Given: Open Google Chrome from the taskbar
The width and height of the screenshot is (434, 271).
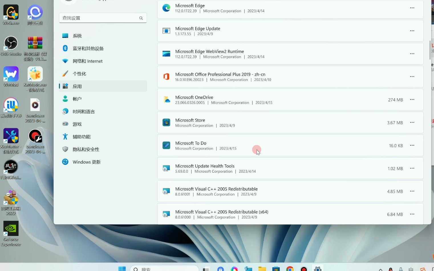Looking at the screenshot, I should point(290,269).
